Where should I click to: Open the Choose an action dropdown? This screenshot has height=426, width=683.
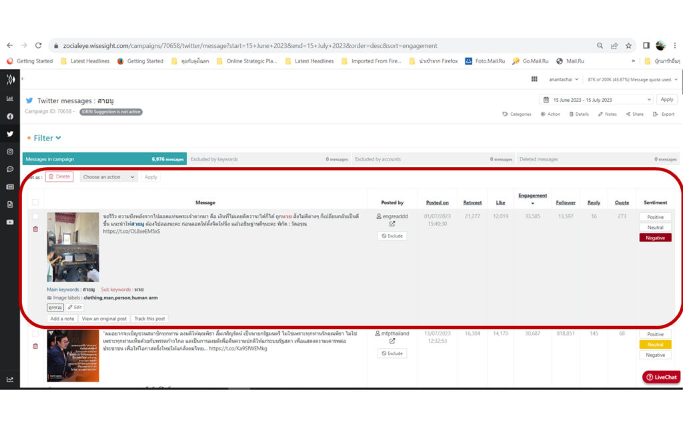tap(109, 177)
